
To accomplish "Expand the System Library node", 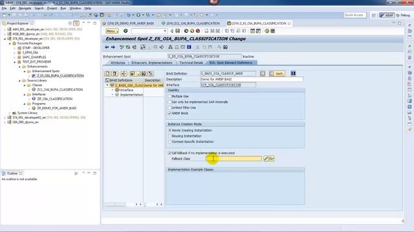I will pos(10,113).
